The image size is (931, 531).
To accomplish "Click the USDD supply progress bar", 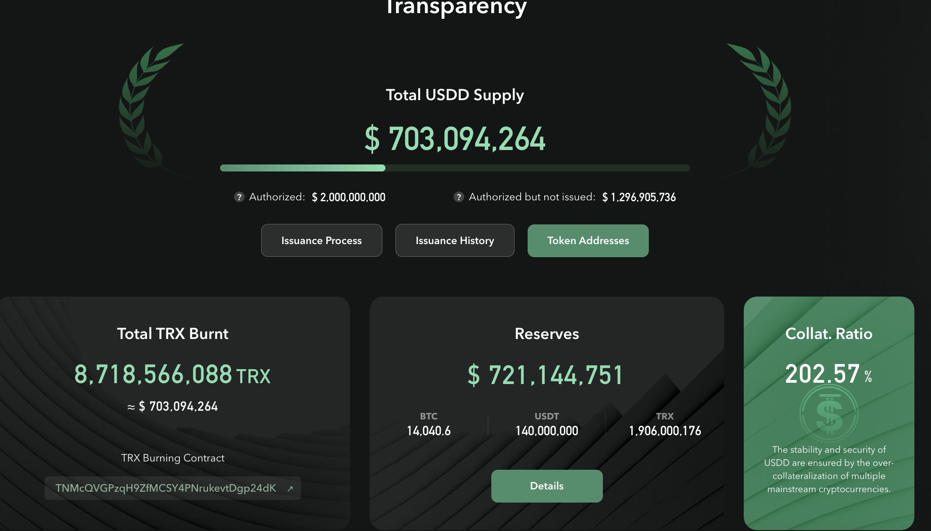I will 455,168.
